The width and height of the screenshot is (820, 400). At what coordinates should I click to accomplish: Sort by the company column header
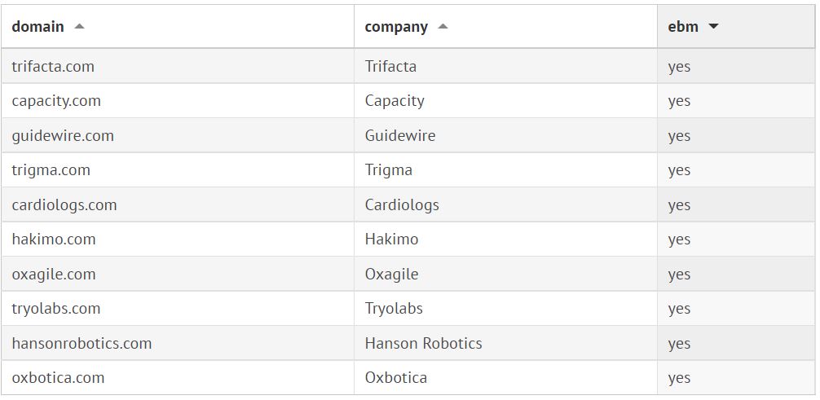pos(396,26)
